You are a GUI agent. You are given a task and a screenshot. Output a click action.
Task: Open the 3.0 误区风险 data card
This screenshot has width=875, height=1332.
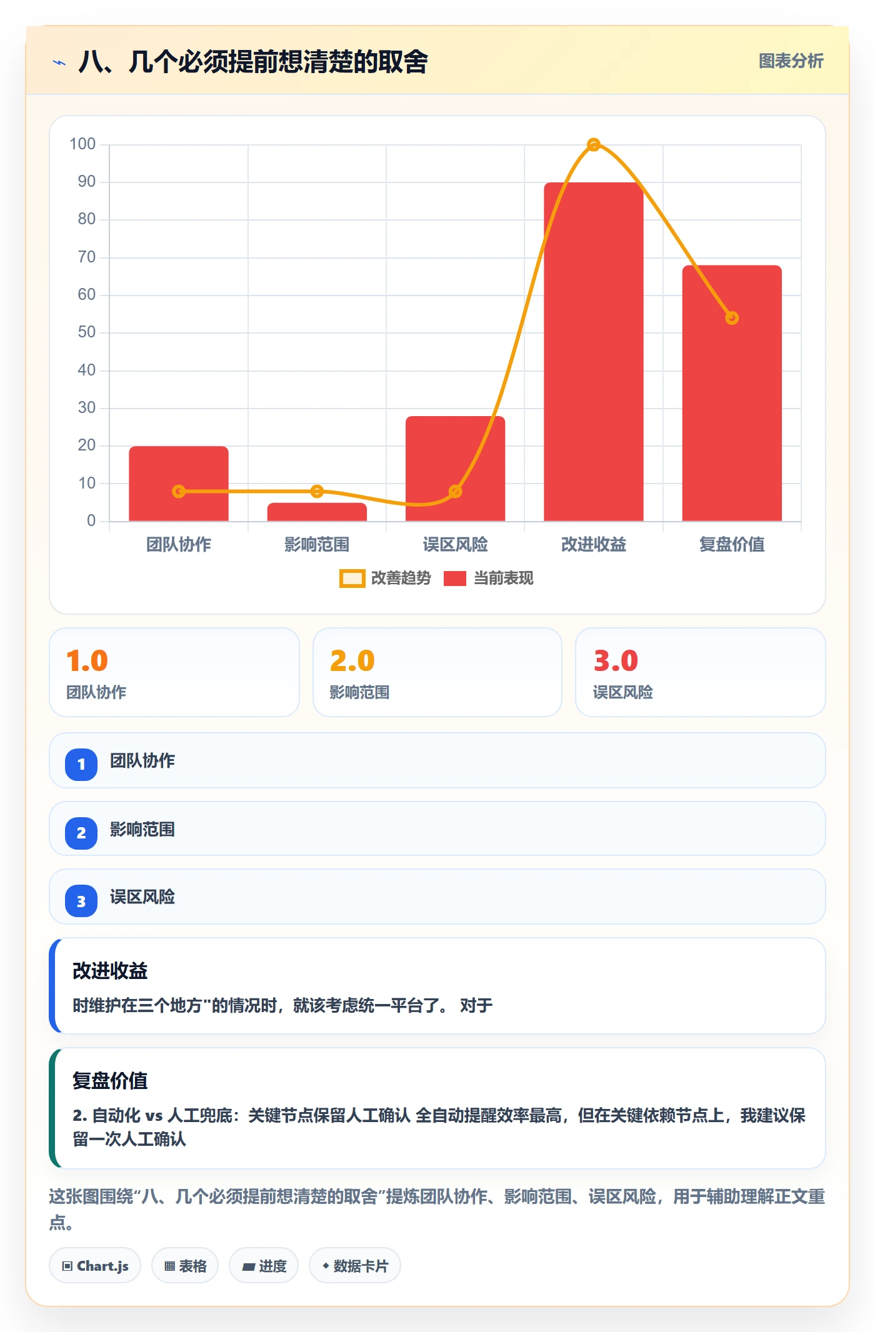coord(701,672)
